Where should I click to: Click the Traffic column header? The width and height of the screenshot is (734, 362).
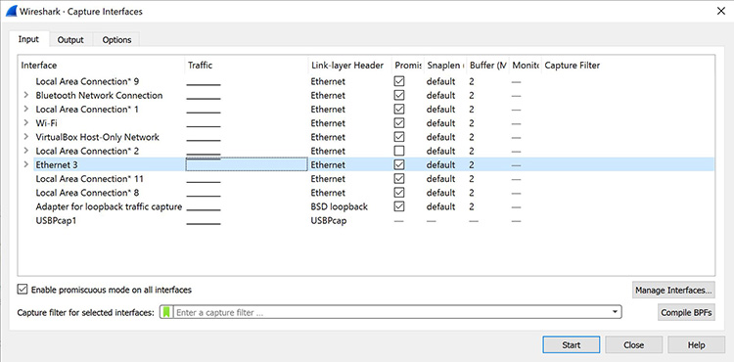pos(200,66)
